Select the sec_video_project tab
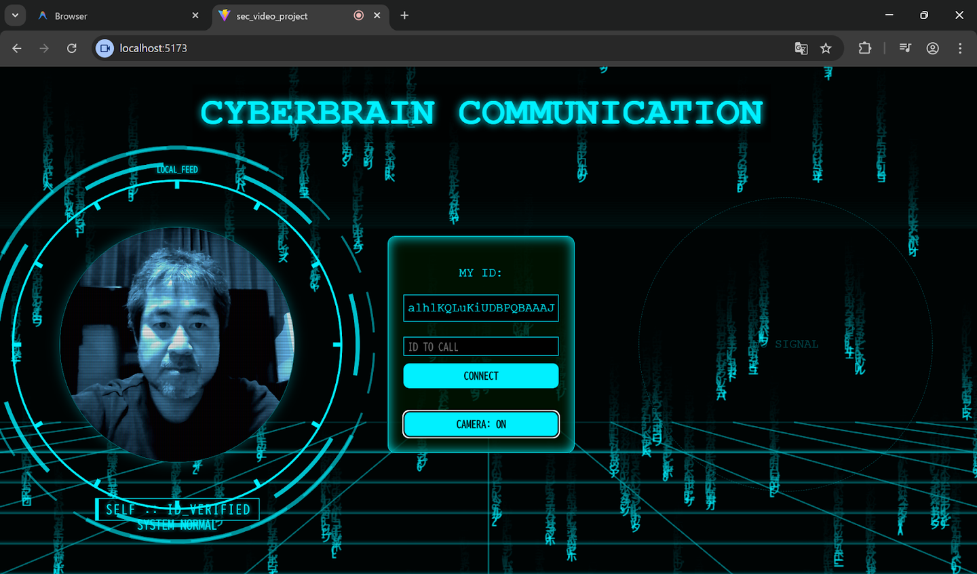 pos(301,16)
